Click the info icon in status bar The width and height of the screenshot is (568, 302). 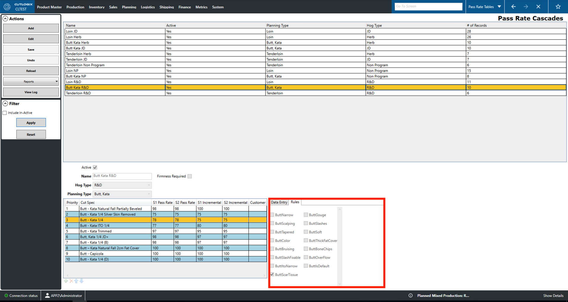tap(411, 295)
